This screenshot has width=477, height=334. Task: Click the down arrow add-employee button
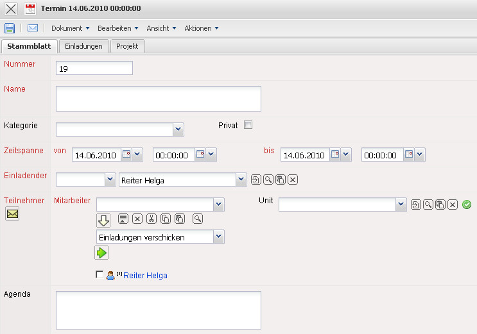tap(104, 220)
